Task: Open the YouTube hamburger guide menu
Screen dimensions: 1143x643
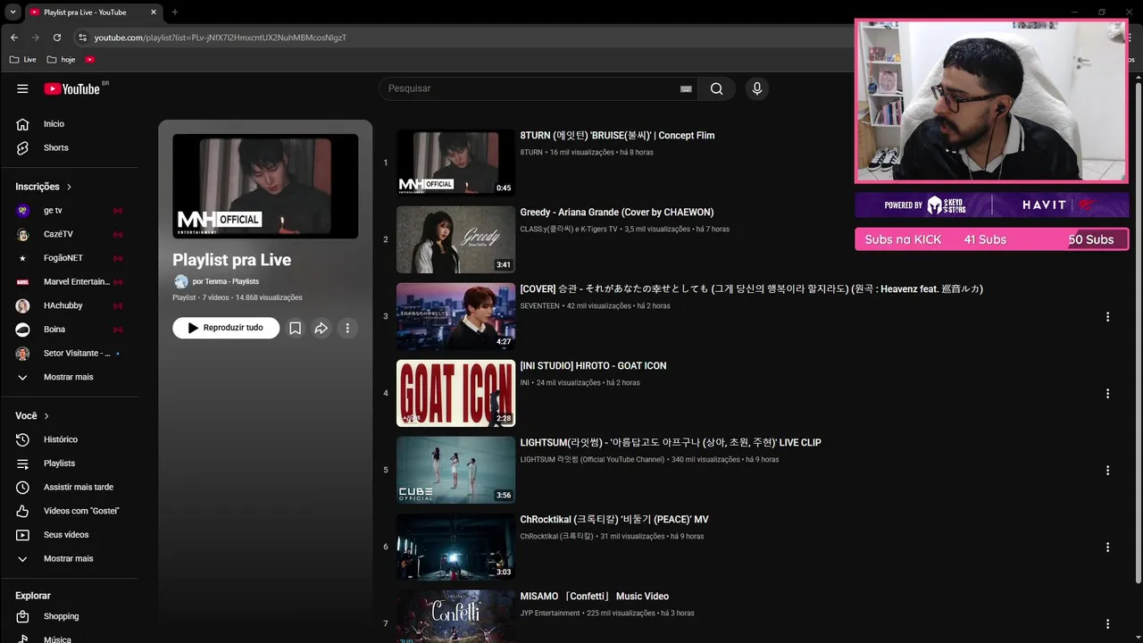Action: 22,88
